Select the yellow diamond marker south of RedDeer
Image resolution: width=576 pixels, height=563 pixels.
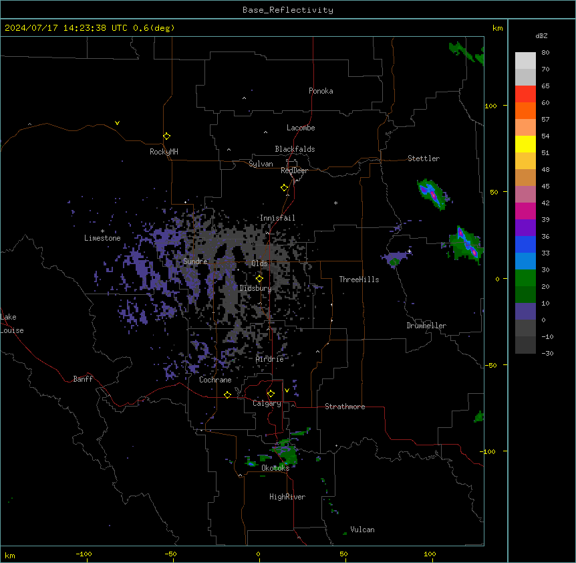285,188
